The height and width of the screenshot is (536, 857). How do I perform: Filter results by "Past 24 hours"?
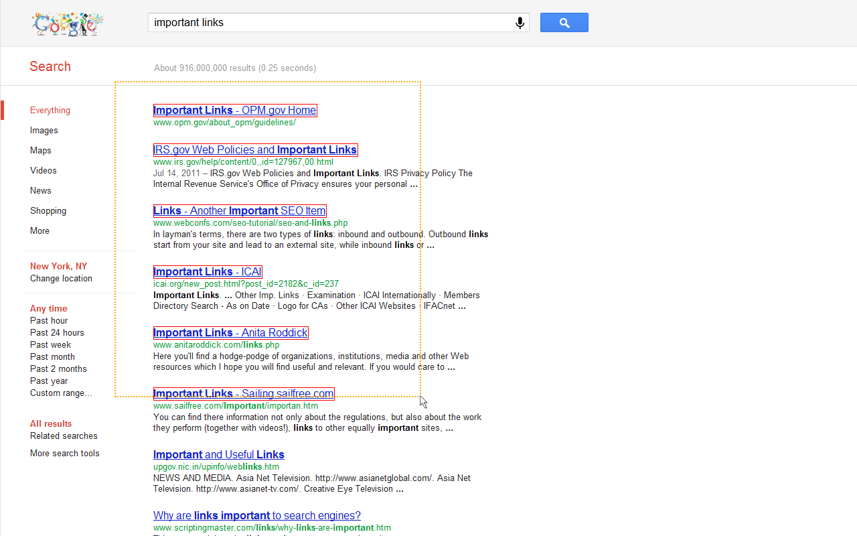(57, 332)
